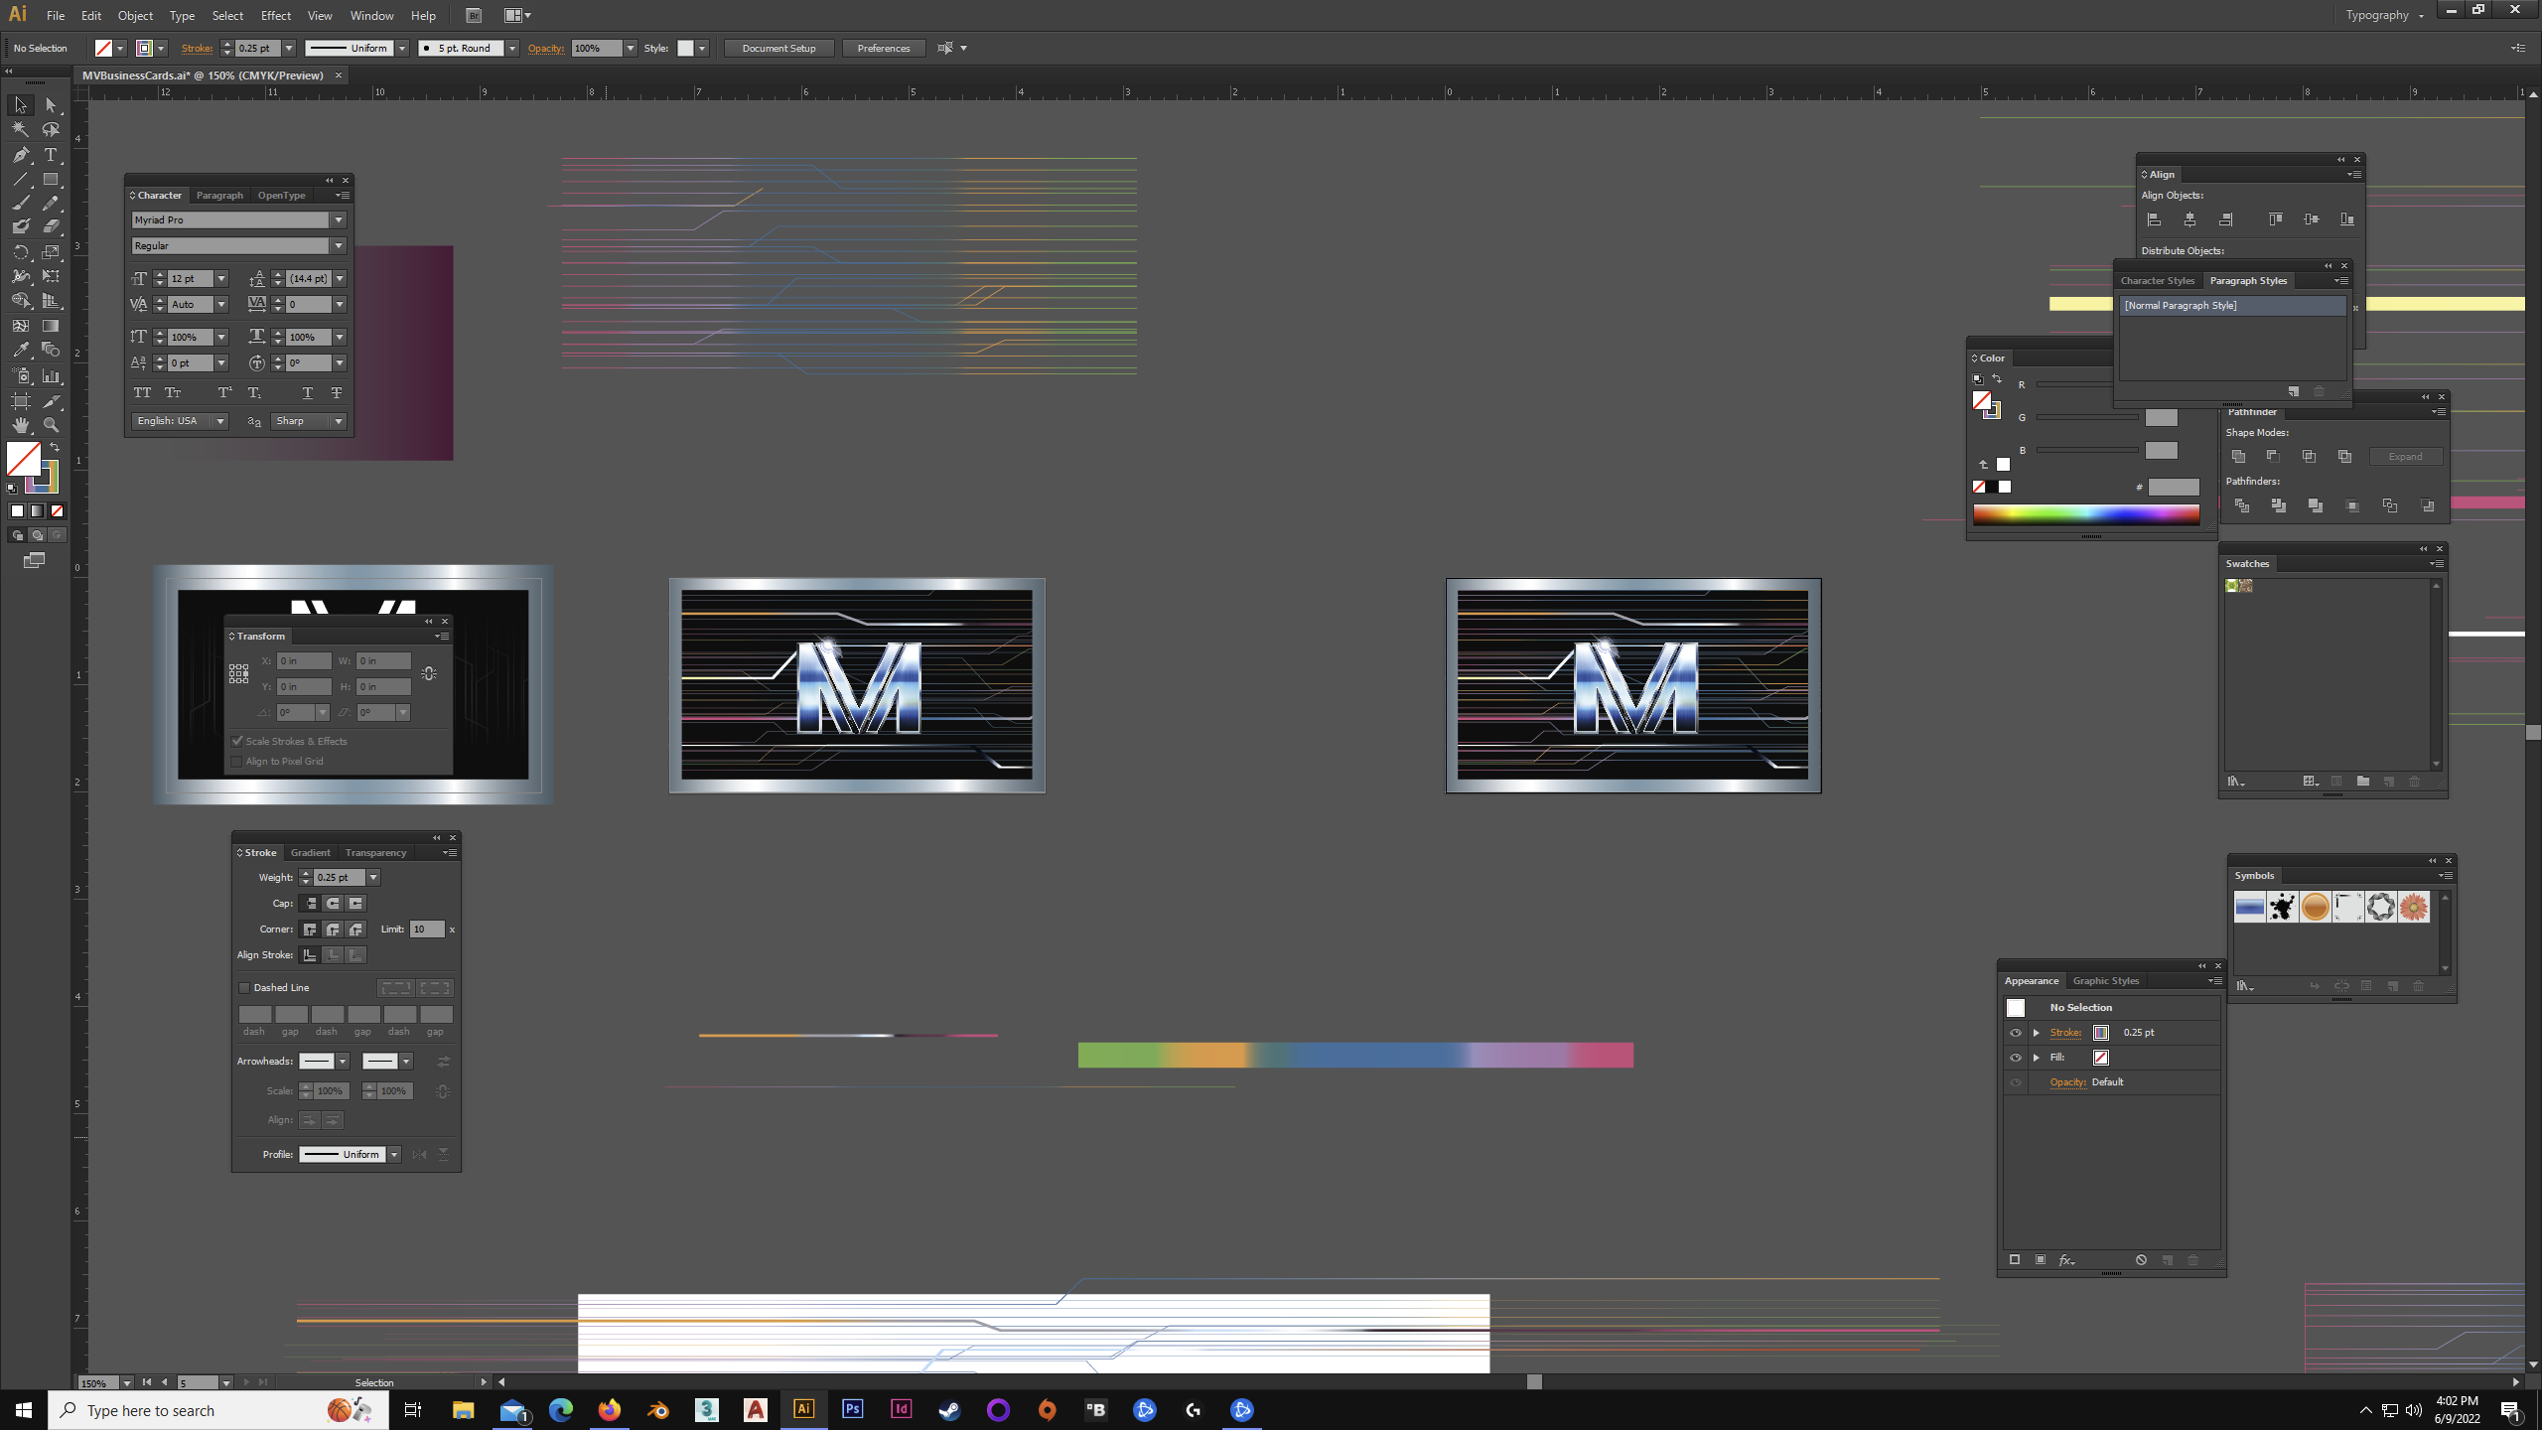The width and height of the screenshot is (2542, 1430).
Task: Select the Gradient tool
Action: [x=51, y=326]
